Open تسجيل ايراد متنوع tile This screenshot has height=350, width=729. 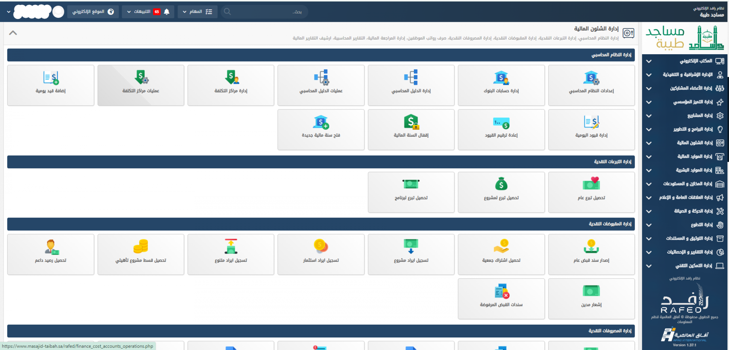231,254
